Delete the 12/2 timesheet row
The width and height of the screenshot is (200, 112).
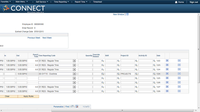(179, 61)
